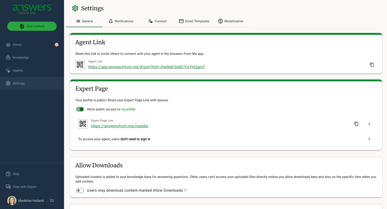
Task: Open the Monetization tab
Action: point(231,21)
